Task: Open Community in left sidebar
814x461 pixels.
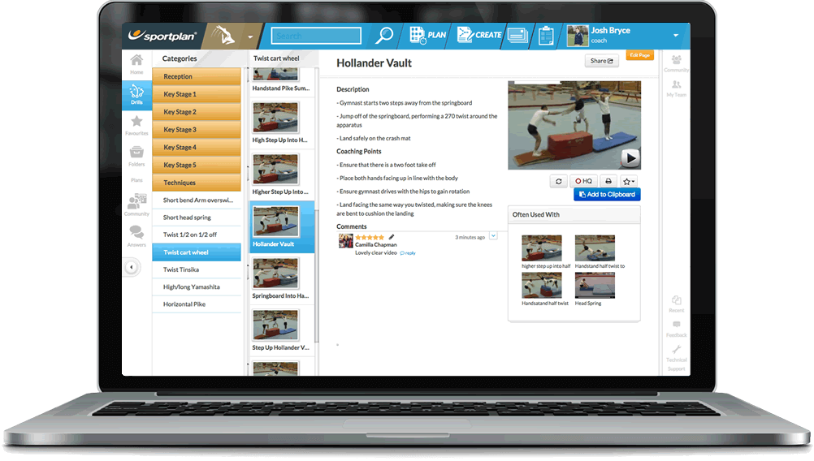Action: pos(136,205)
